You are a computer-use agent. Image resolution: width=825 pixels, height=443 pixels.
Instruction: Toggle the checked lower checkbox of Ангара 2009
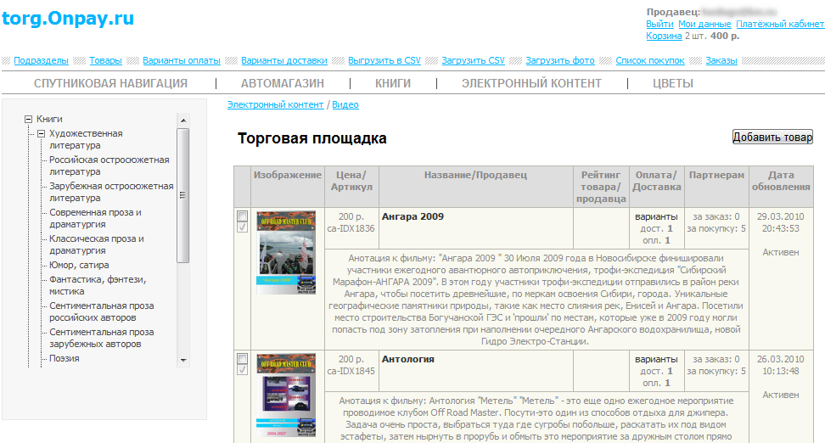coord(242,227)
